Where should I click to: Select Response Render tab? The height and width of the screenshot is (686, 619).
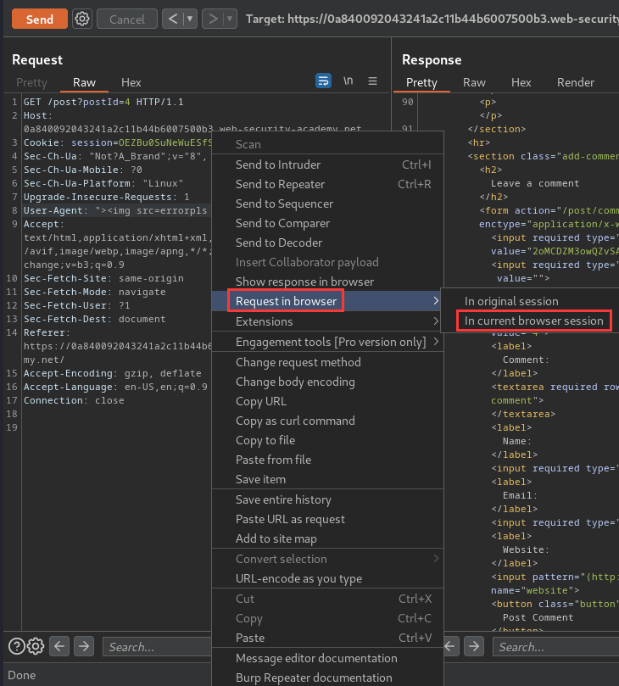pos(575,82)
